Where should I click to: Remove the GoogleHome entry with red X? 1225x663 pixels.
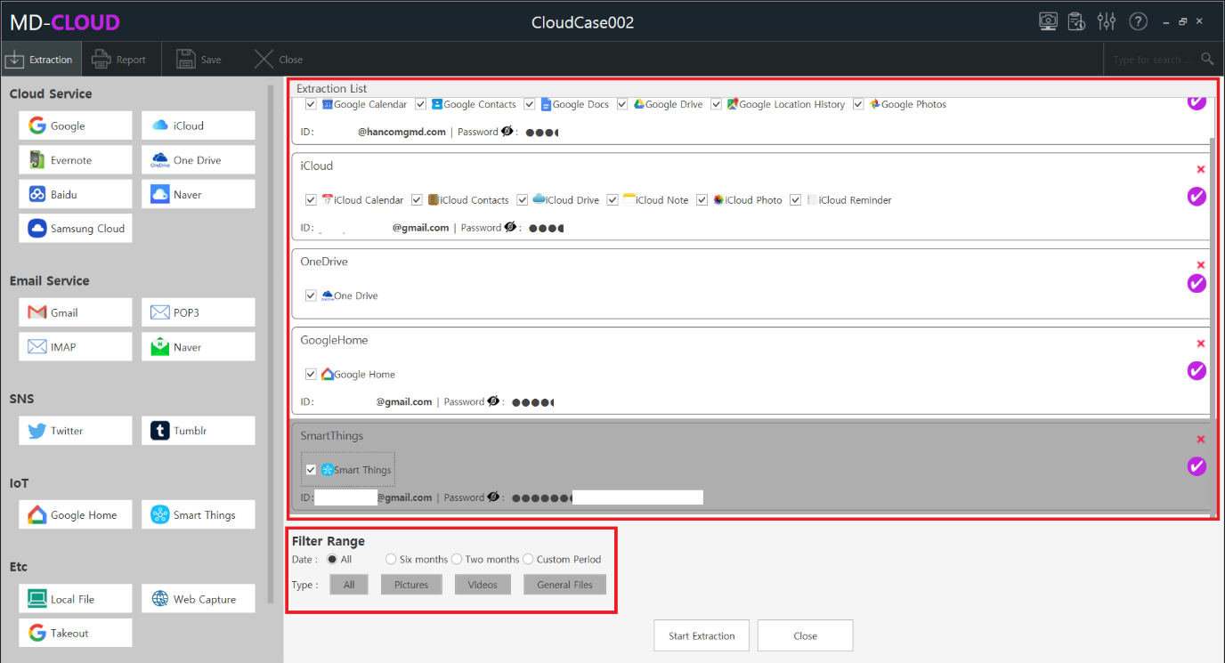pos(1201,344)
